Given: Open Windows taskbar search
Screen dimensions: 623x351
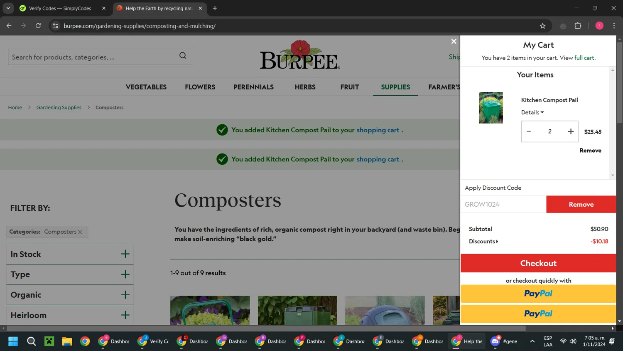Looking at the screenshot, I should pyautogui.click(x=31, y=341).
